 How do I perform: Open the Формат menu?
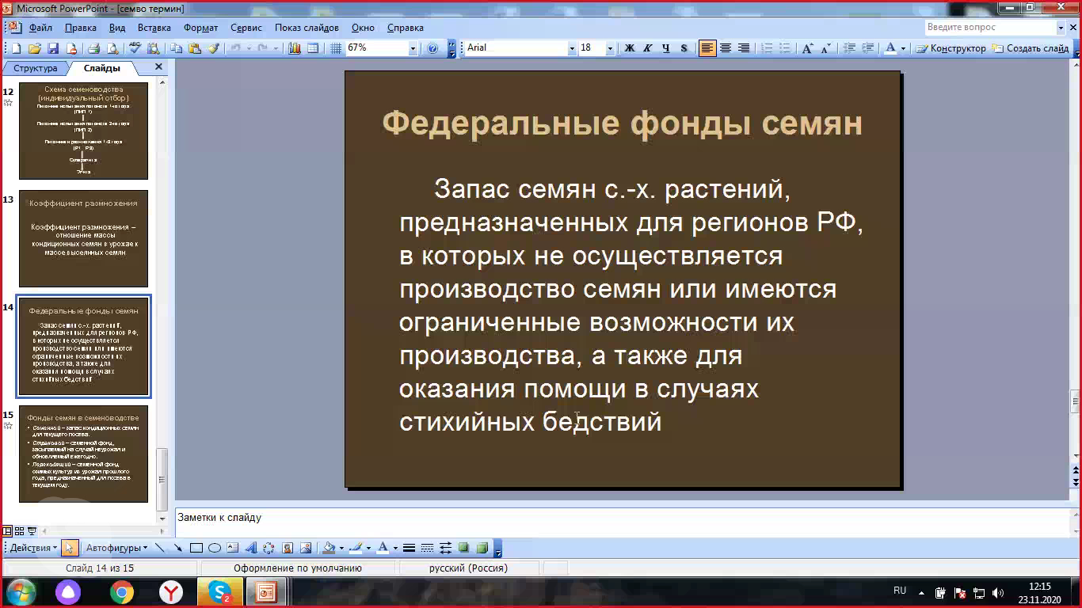point(200,27)
